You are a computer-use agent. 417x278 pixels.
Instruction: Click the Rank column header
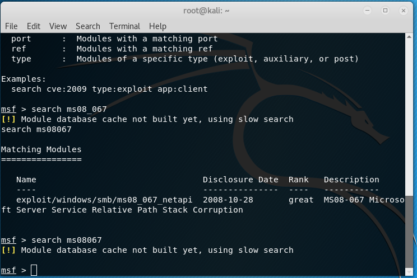point(299,180)
